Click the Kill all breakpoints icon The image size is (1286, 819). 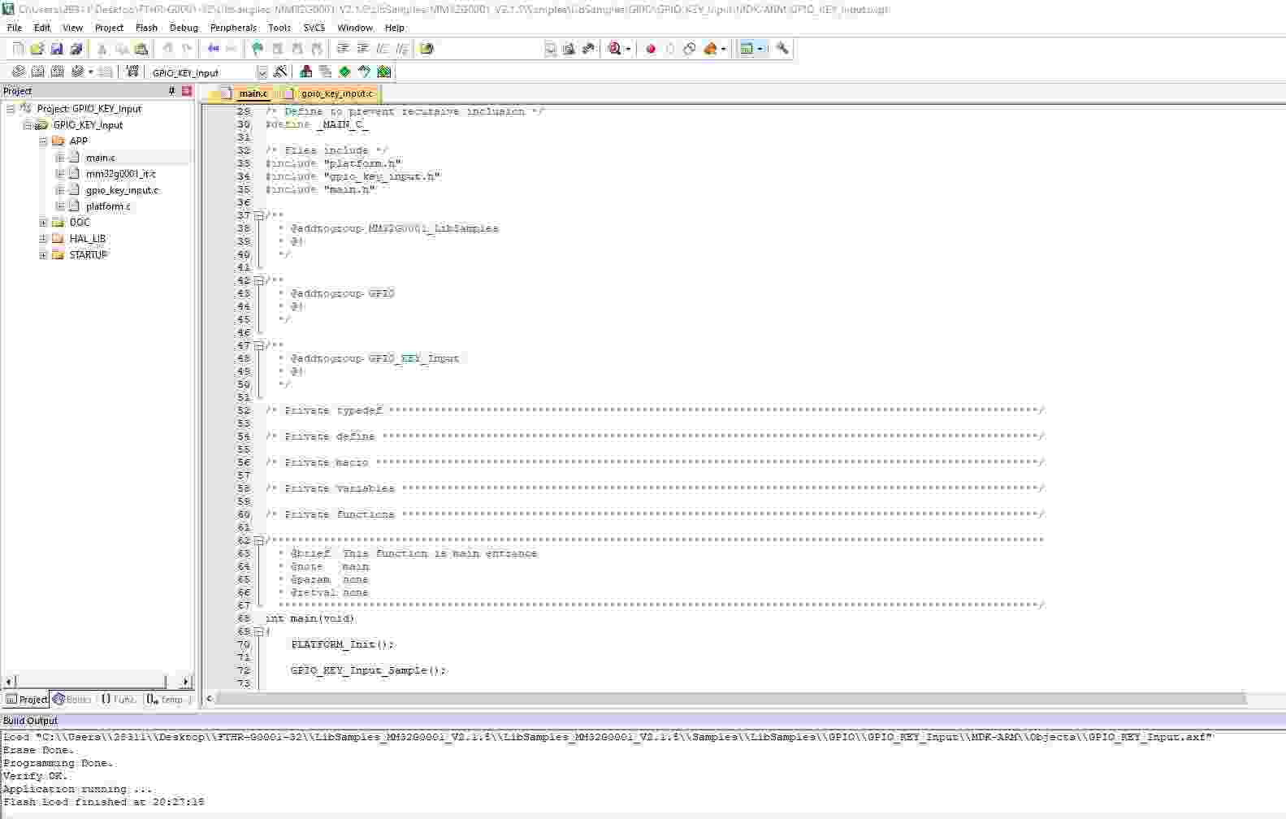coord(711,49)
